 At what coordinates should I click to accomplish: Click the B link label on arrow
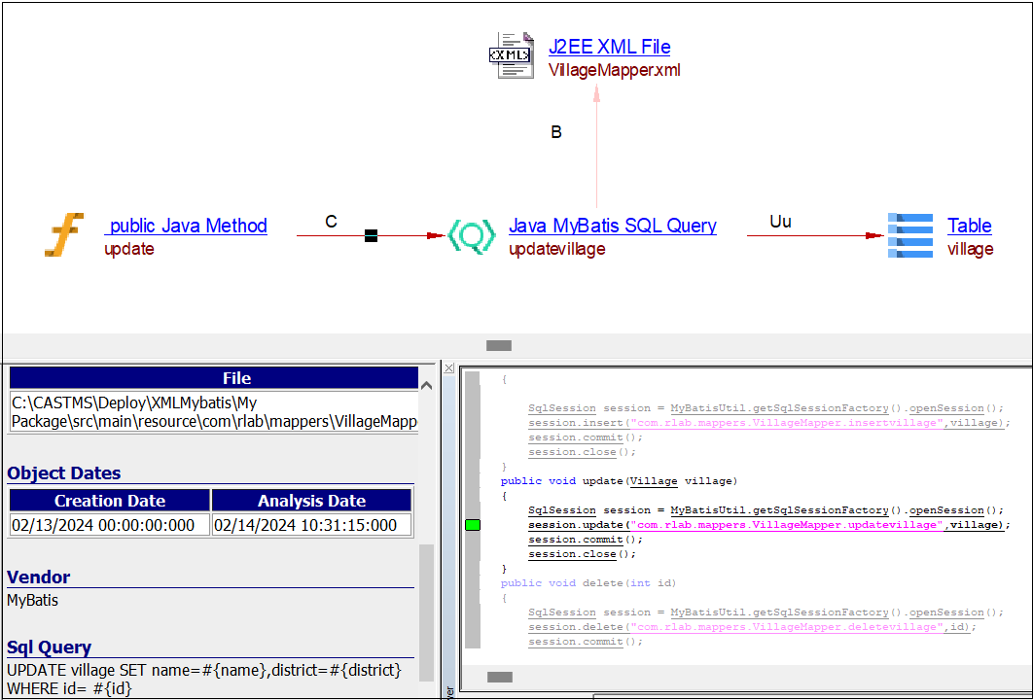click(556, 132)
